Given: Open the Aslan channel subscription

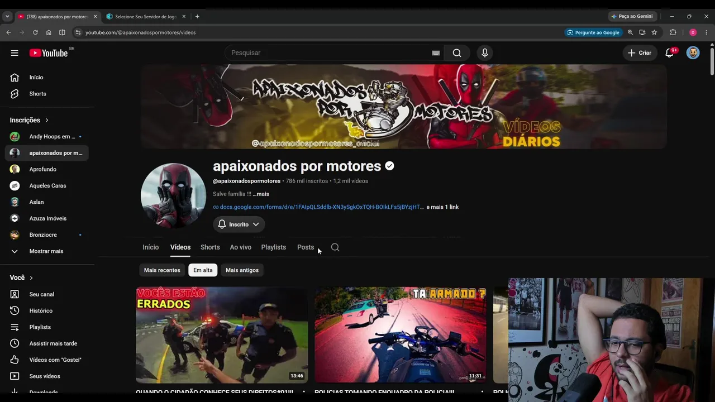Looking at the screenshot, I should pos(47,202).
